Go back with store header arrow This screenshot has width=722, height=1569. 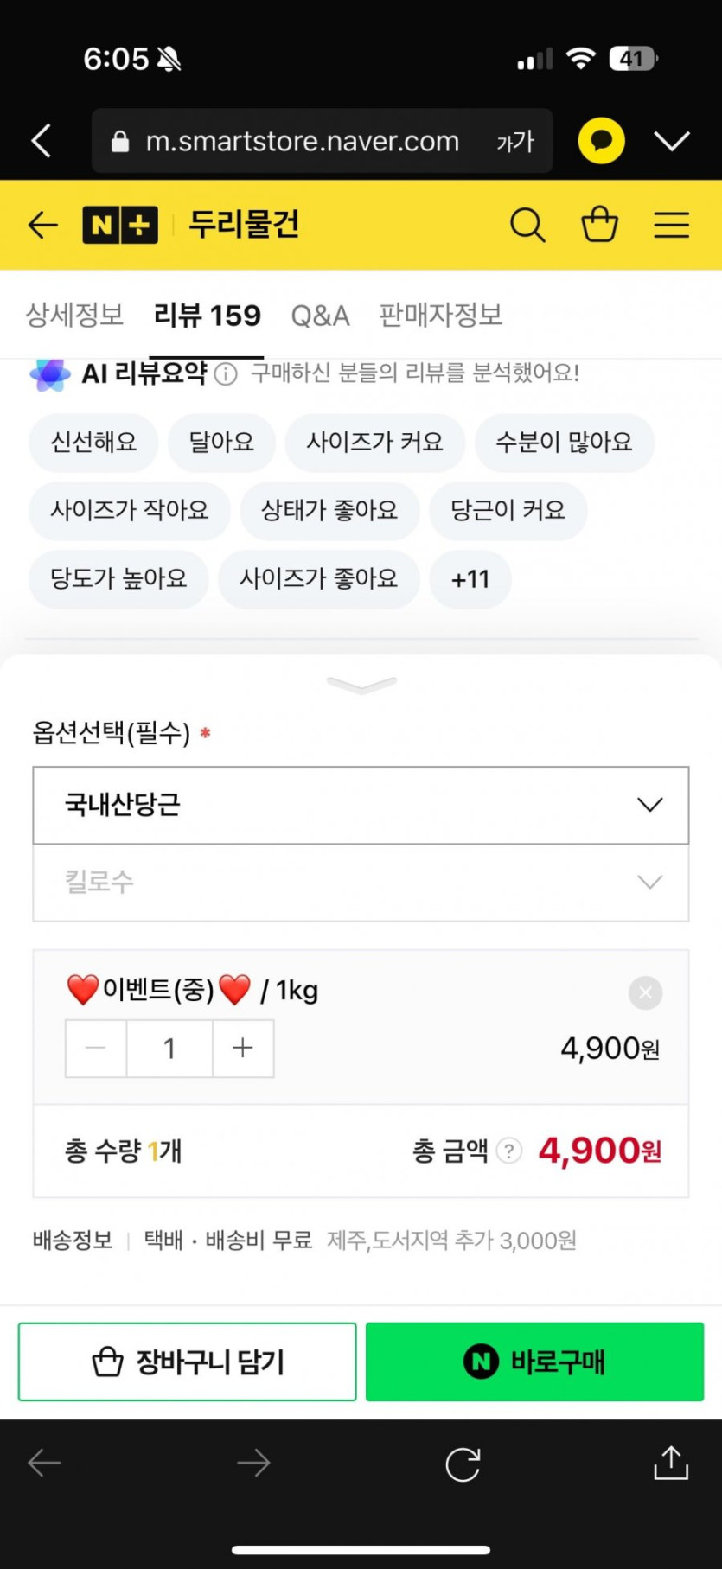click(x=42, y=226)
